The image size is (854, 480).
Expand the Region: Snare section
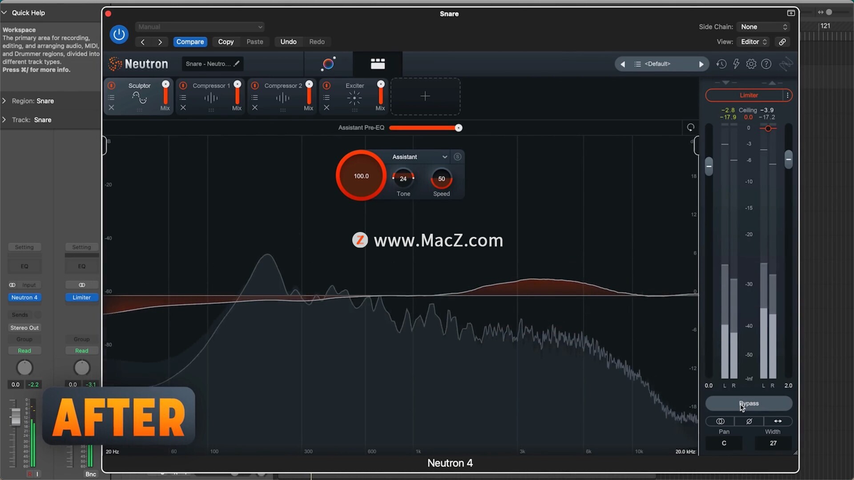[4, 101]
